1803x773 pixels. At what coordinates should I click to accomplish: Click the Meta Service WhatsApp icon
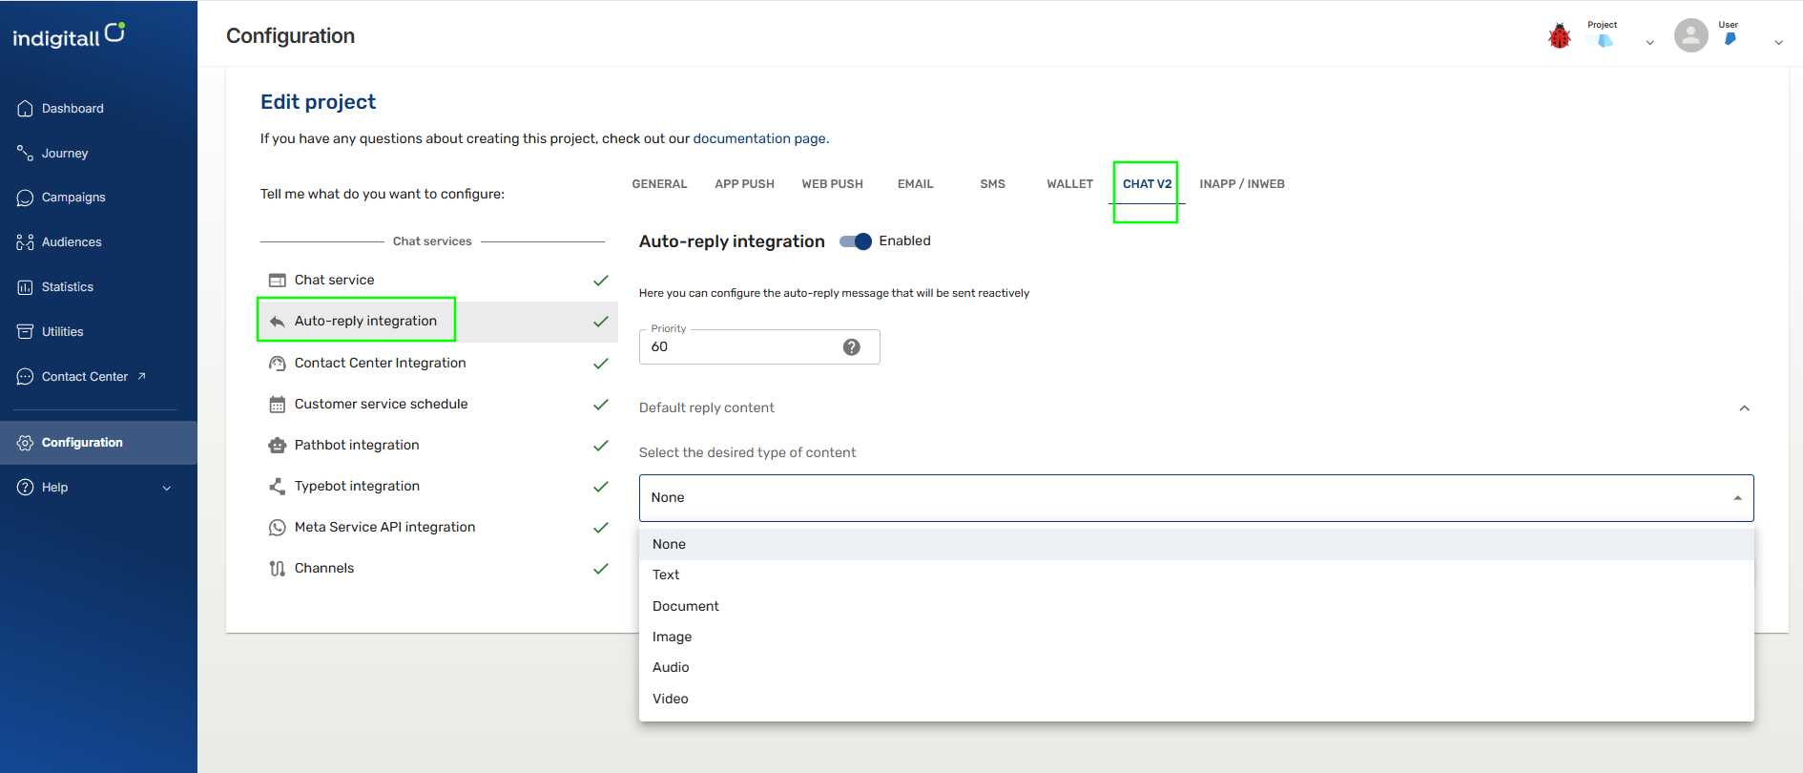(278, 528)
